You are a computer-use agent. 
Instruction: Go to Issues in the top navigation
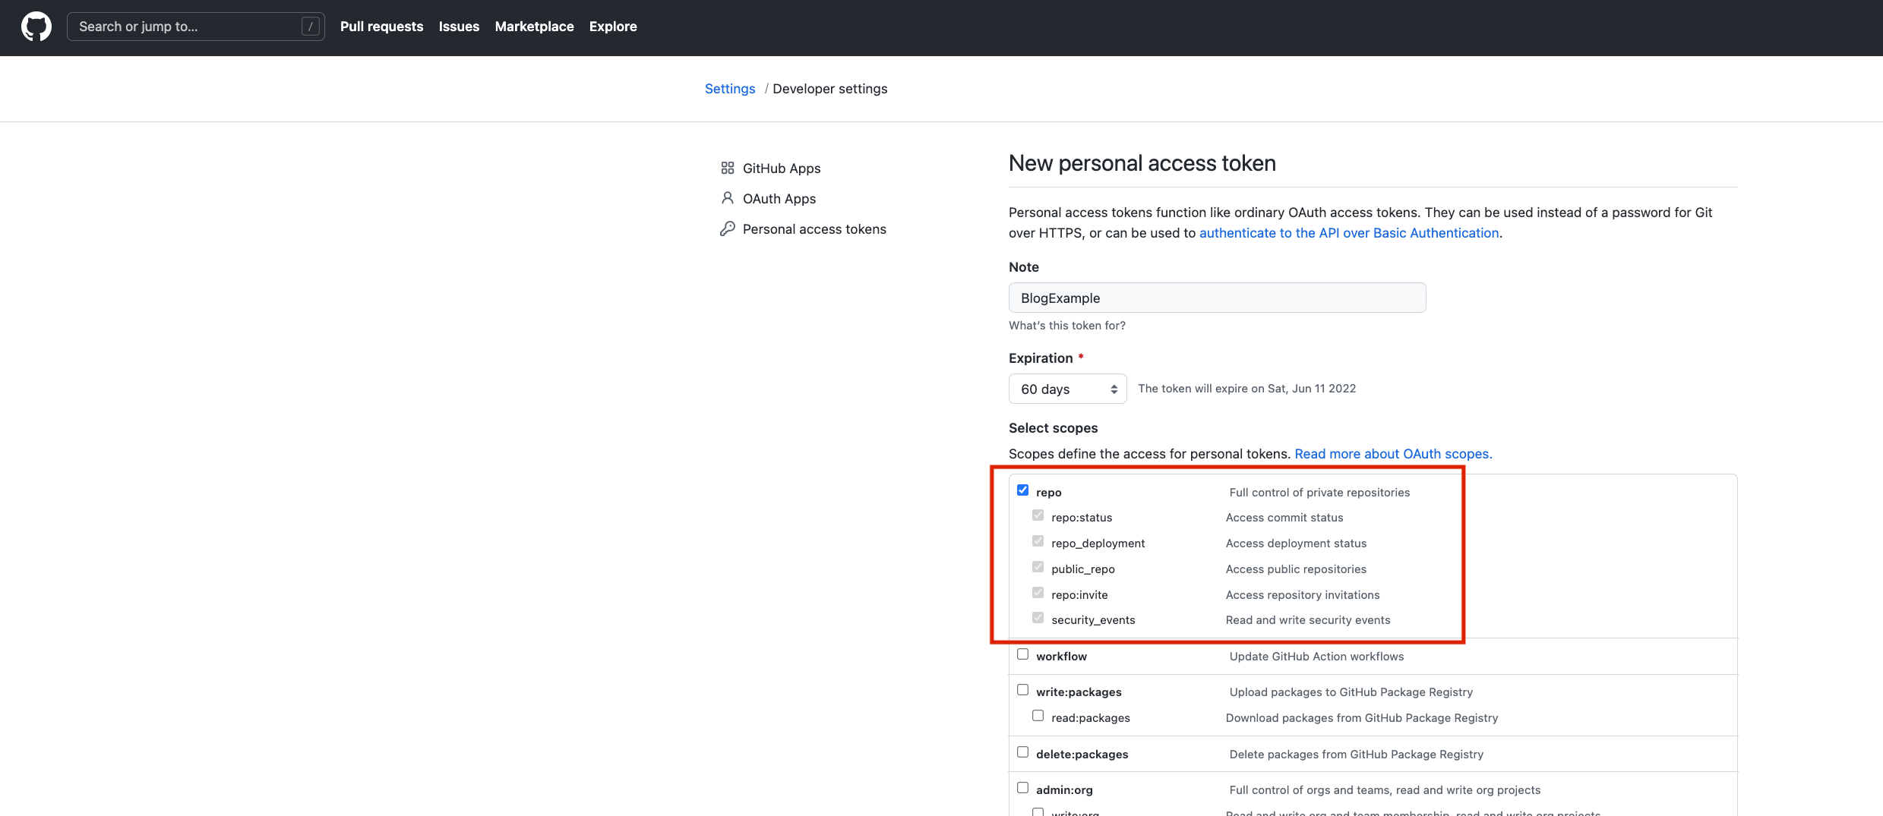coord(459,27)
